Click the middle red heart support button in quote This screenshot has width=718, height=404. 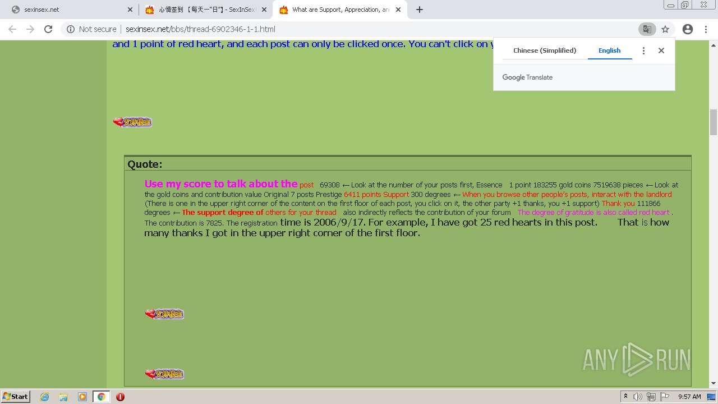[x=164, y=314]
